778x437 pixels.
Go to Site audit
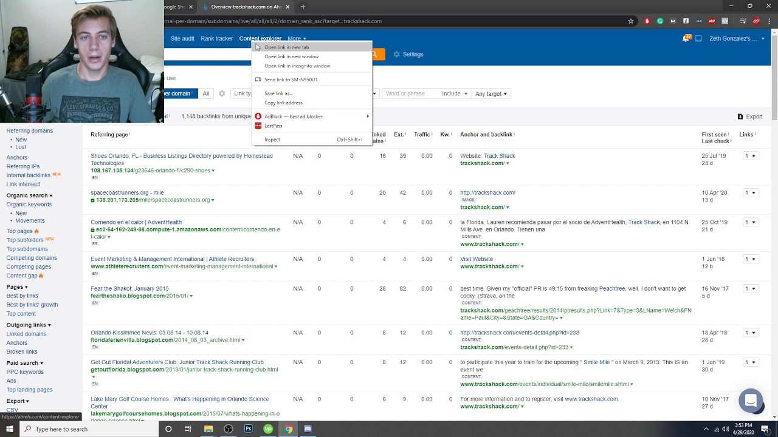pyautogui.click(x=182, y=38)
